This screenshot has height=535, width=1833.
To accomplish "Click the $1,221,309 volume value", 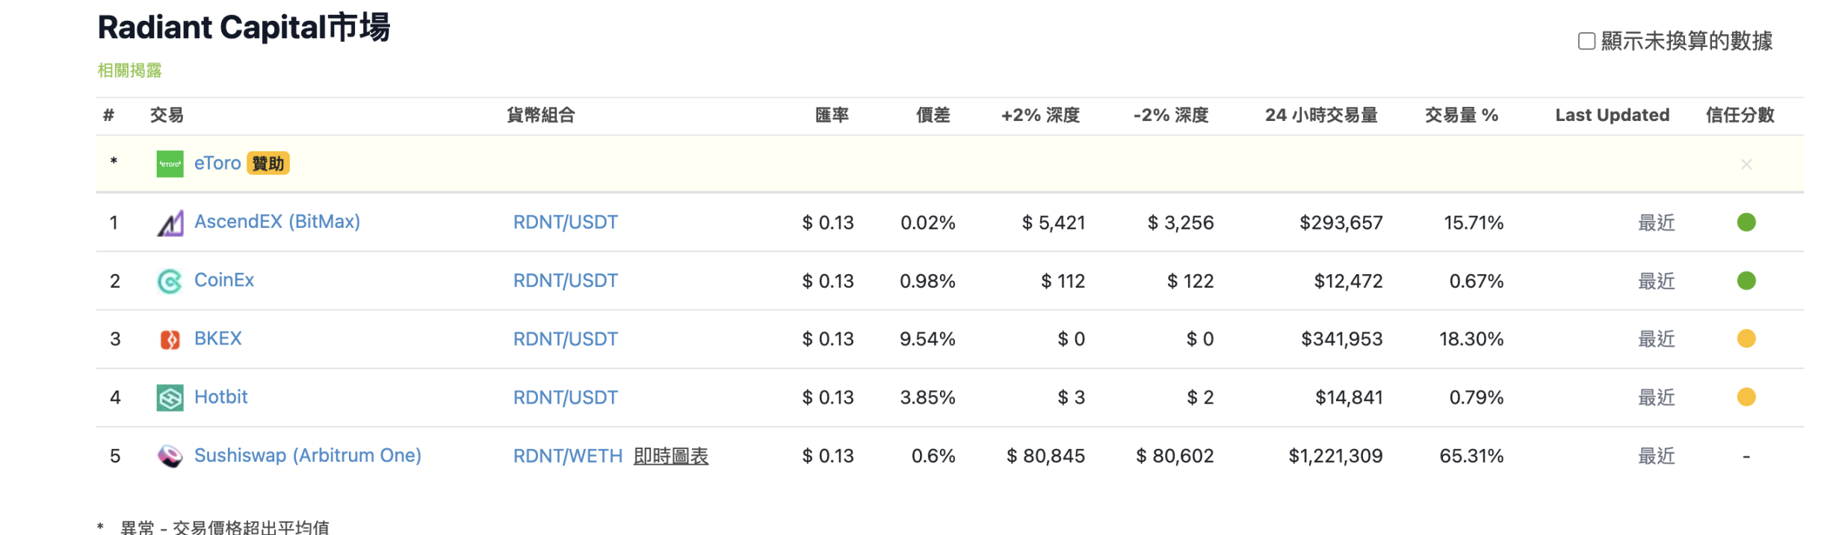I will 1335,456.
